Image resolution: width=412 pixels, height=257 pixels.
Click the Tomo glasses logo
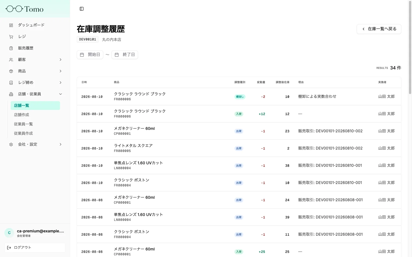24,9
